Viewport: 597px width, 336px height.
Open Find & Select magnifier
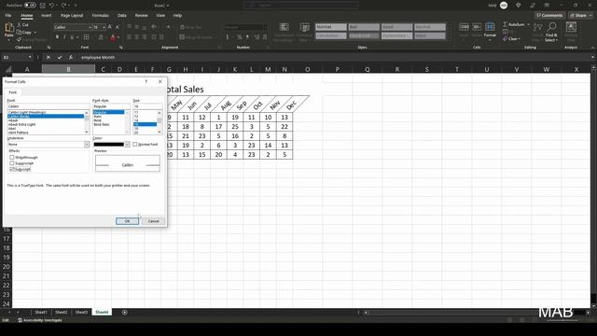coord(551,32)
